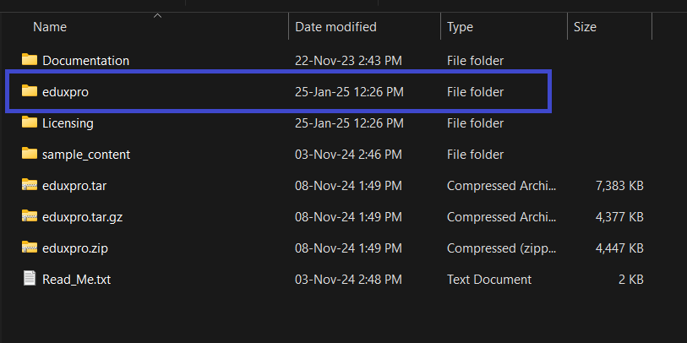
Task: Select the Read_Me.txt file name
Action: point(76,279)
